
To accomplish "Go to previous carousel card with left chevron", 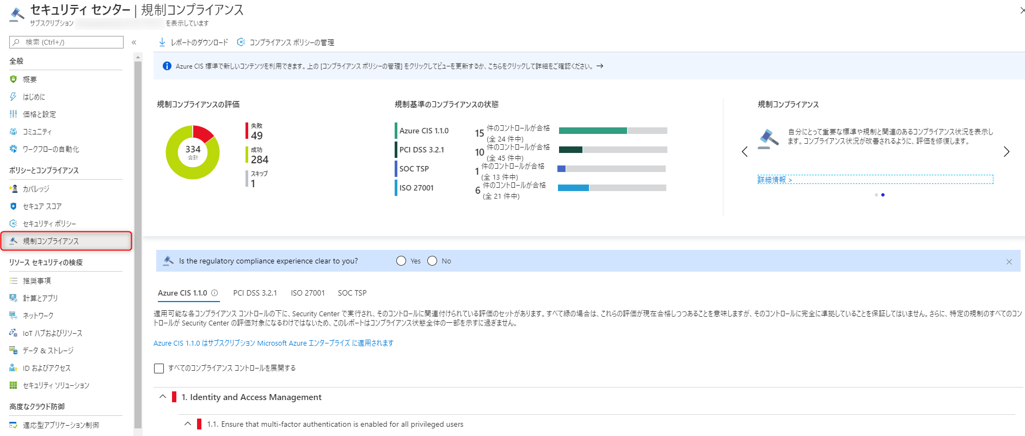I will tap(745, 152).
